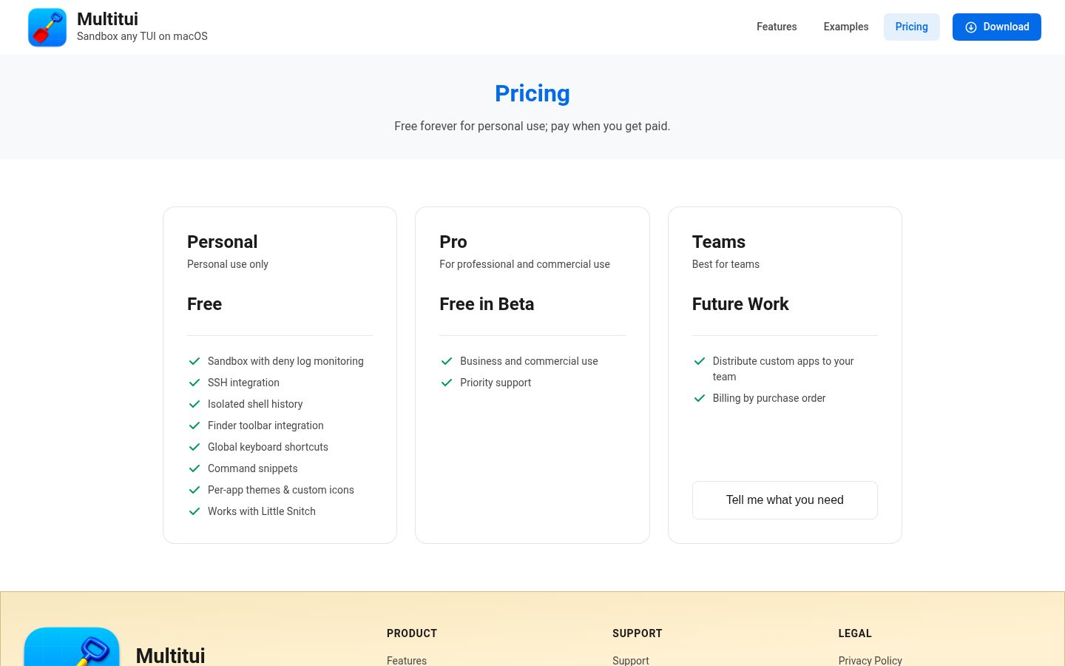Click checkmark beside Business and commercial use
1065x666 pixels.
(447, 361)
